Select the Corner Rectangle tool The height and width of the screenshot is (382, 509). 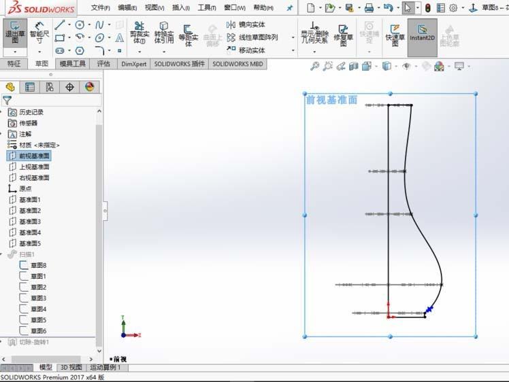coord(60,38)
